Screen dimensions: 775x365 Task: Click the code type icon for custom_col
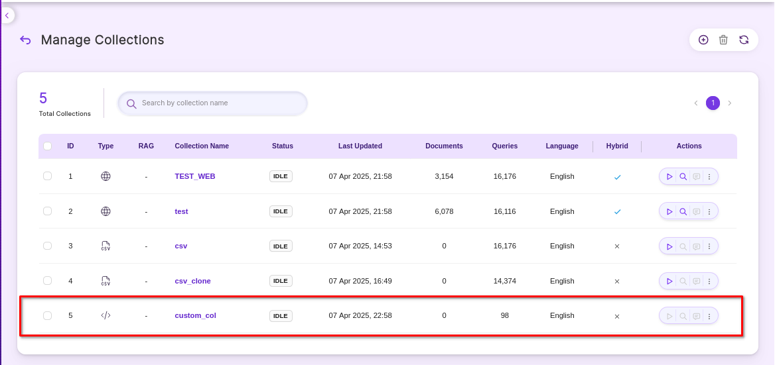(x=106, y=315)
